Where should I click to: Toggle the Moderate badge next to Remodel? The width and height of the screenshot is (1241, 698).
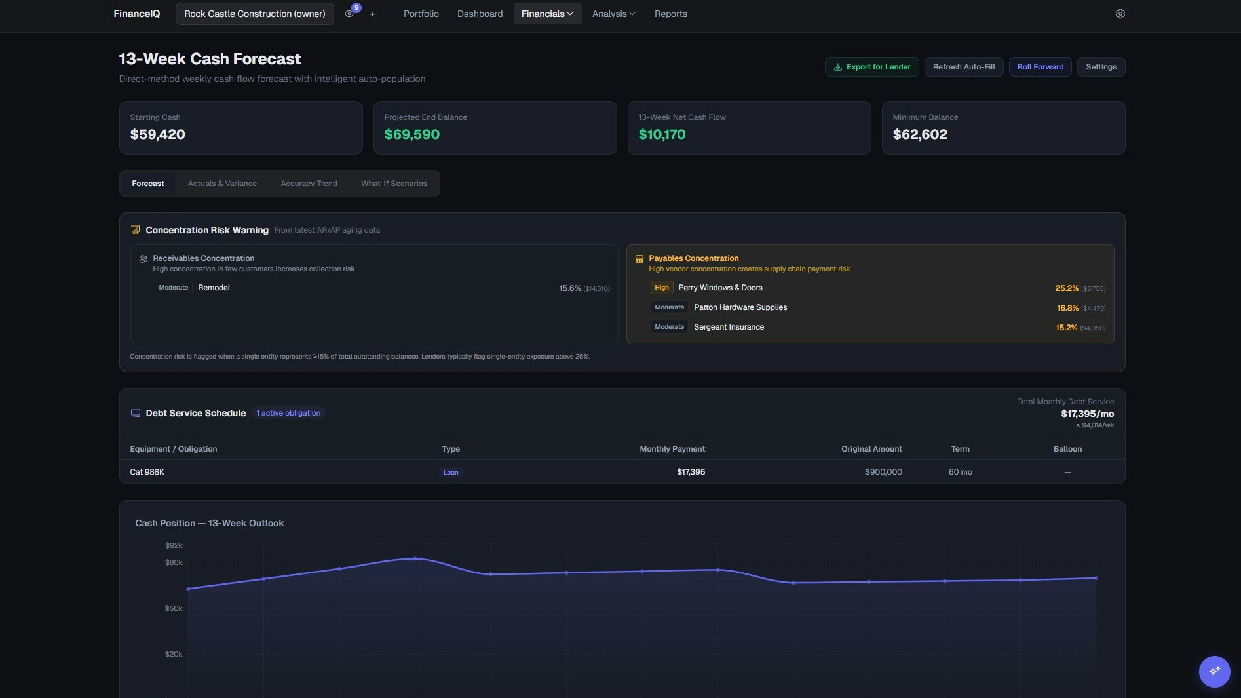coord(173,287)
